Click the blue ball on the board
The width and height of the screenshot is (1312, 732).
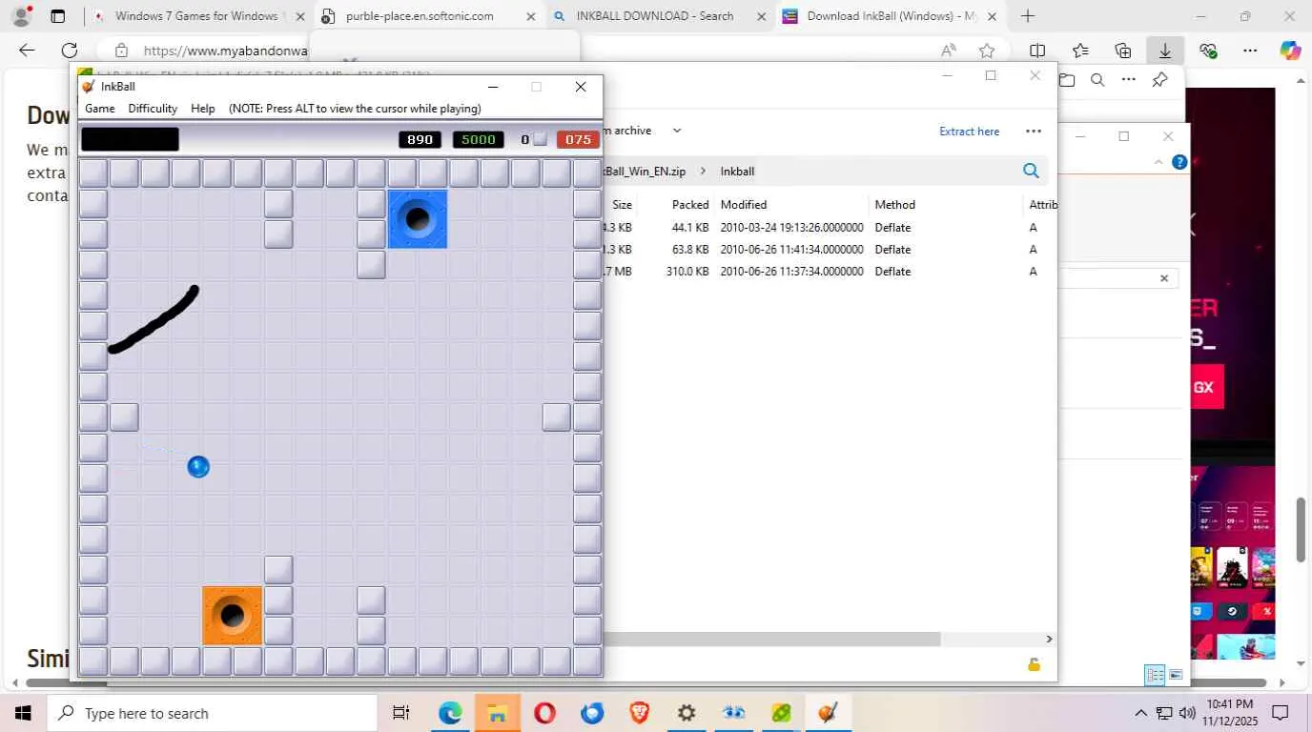tap(198, 467)
